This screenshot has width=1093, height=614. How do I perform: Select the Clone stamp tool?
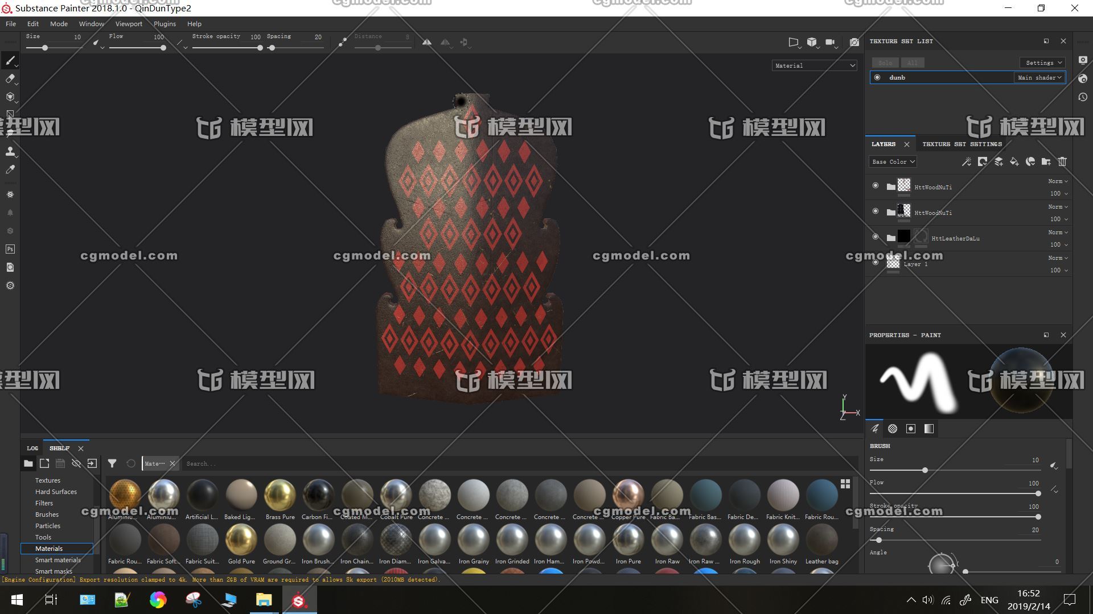pyautogui.click(x=10, y=151)
